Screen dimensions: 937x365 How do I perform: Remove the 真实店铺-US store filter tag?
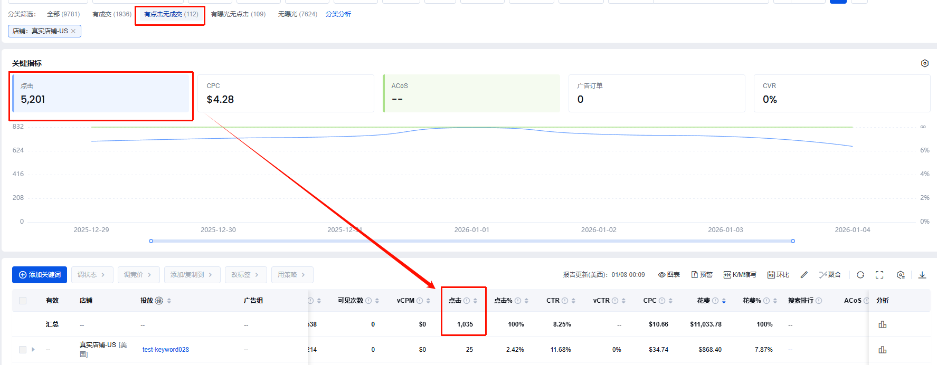point(73,31)
